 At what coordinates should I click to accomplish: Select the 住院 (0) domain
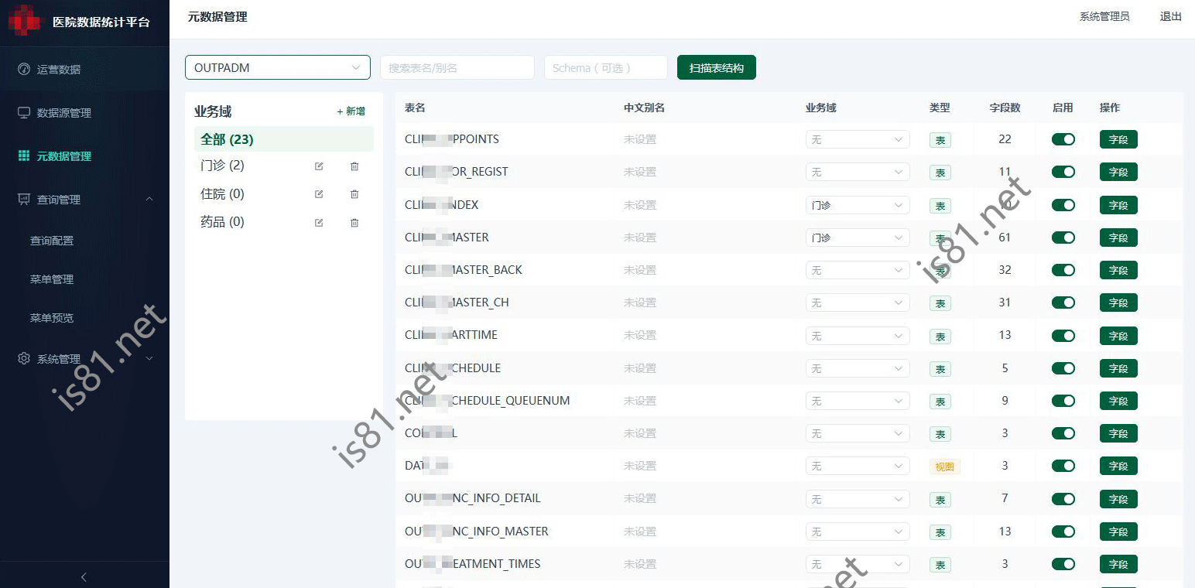(x=222, y=193)
